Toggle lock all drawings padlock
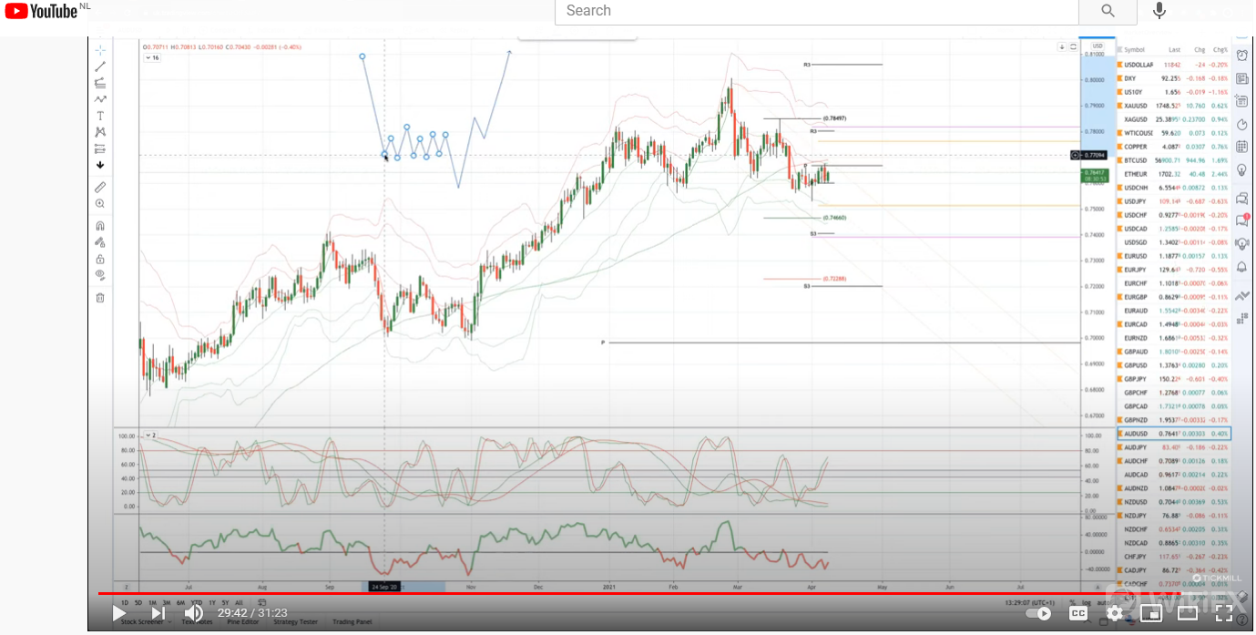 100,260
